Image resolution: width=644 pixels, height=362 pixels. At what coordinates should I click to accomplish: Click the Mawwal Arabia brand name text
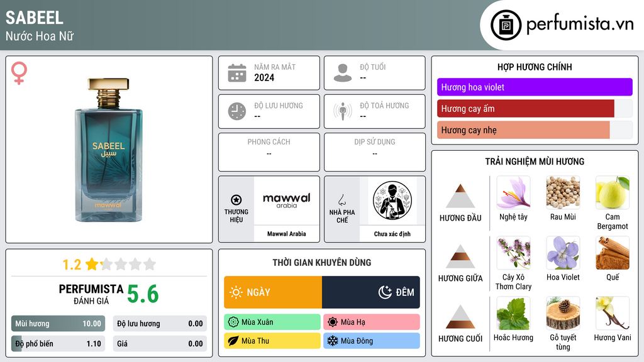pyautogui.click(x=287, y=234)
